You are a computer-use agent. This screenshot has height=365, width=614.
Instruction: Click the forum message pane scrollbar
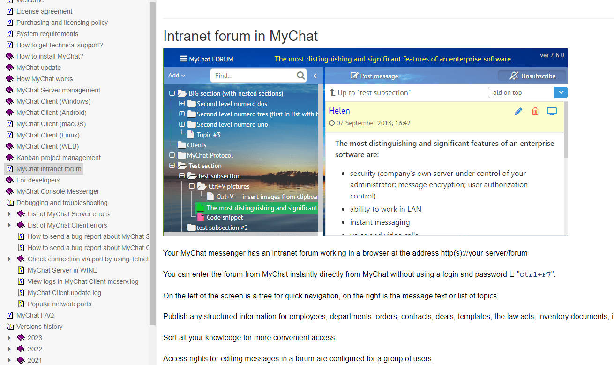coord(566,130)
